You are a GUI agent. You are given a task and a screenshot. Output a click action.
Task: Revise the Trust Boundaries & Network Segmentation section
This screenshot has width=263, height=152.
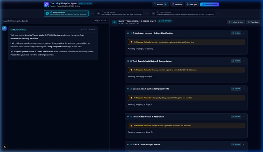point(236,61)
